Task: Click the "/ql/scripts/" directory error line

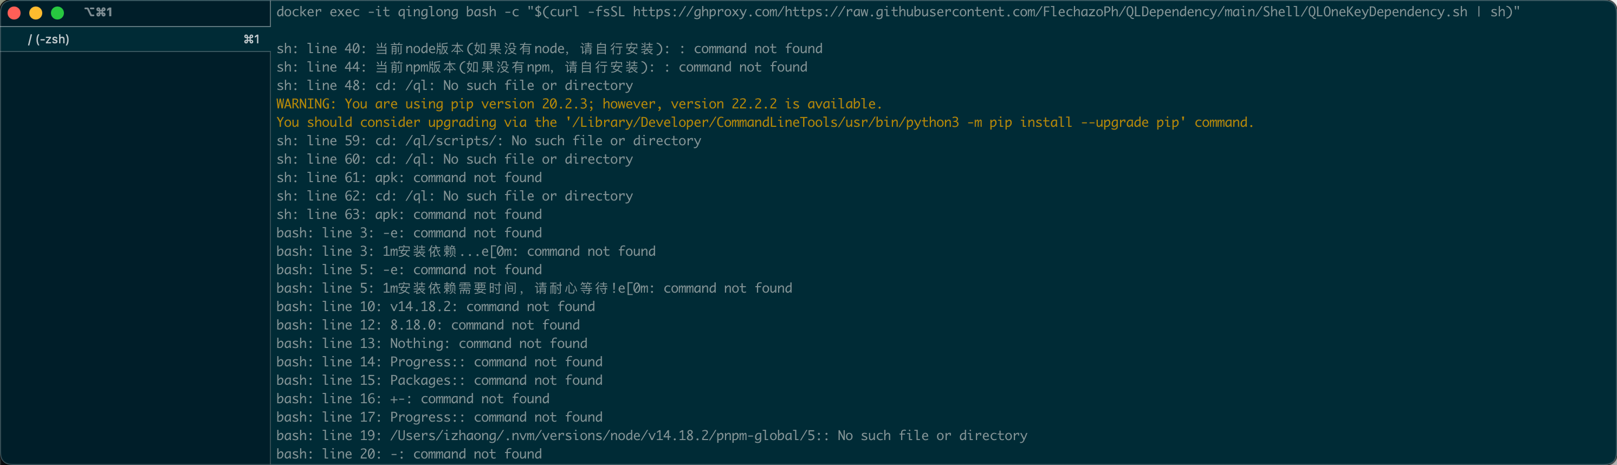Action: pos(488,141)
